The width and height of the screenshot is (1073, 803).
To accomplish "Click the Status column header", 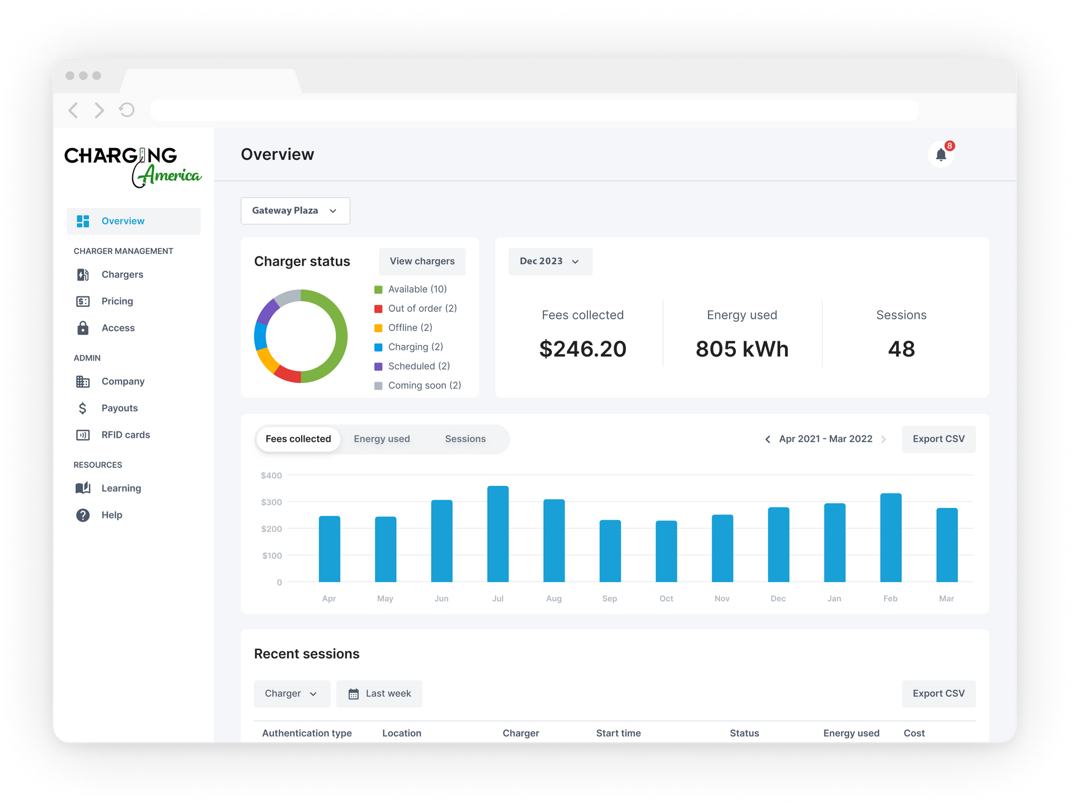I will (744, 733).
